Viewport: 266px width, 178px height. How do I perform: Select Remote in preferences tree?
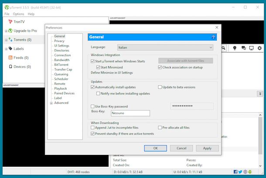(60, 84)
